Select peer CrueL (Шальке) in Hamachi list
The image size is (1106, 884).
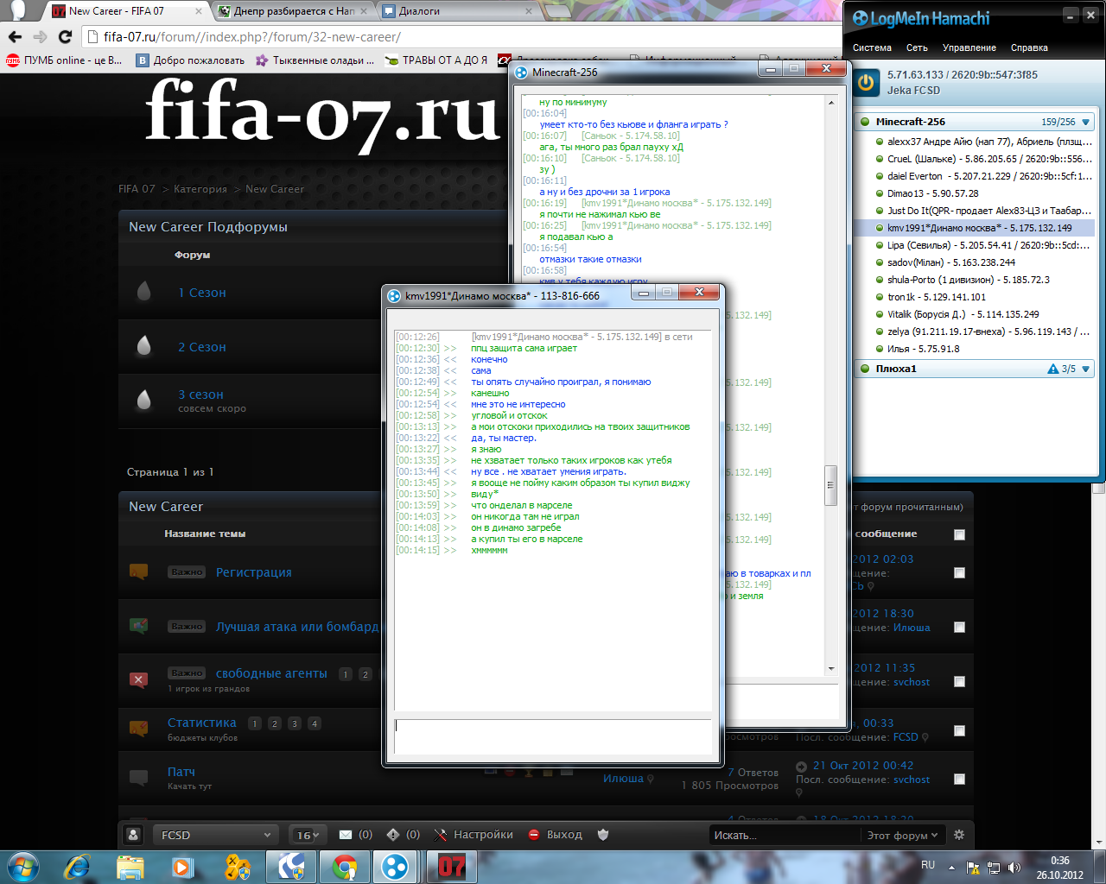[x=974, y=159]
